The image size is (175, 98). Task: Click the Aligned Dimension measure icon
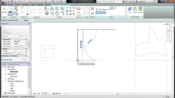[78, 9]
